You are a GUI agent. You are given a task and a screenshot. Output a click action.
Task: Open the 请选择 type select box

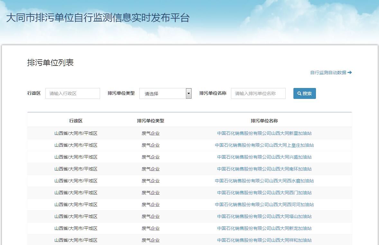[162, 93]
